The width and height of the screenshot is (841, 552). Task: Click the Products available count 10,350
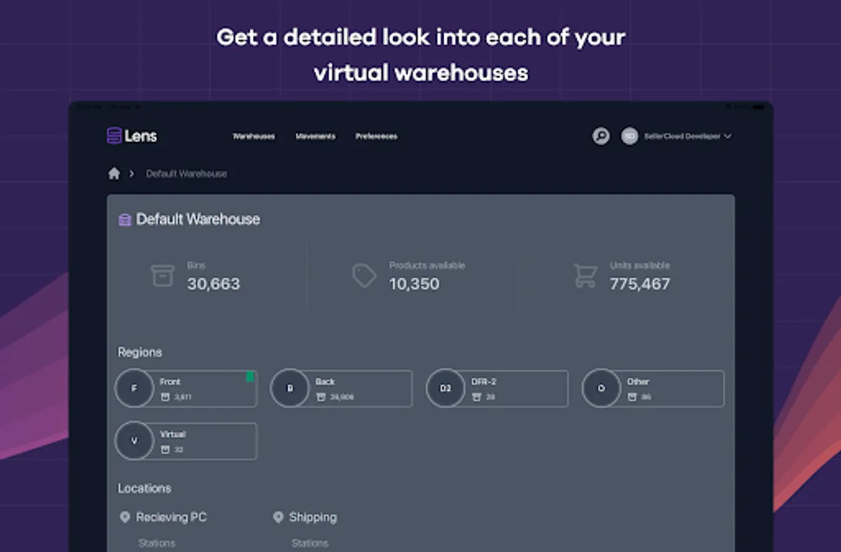tap(414, 283)
